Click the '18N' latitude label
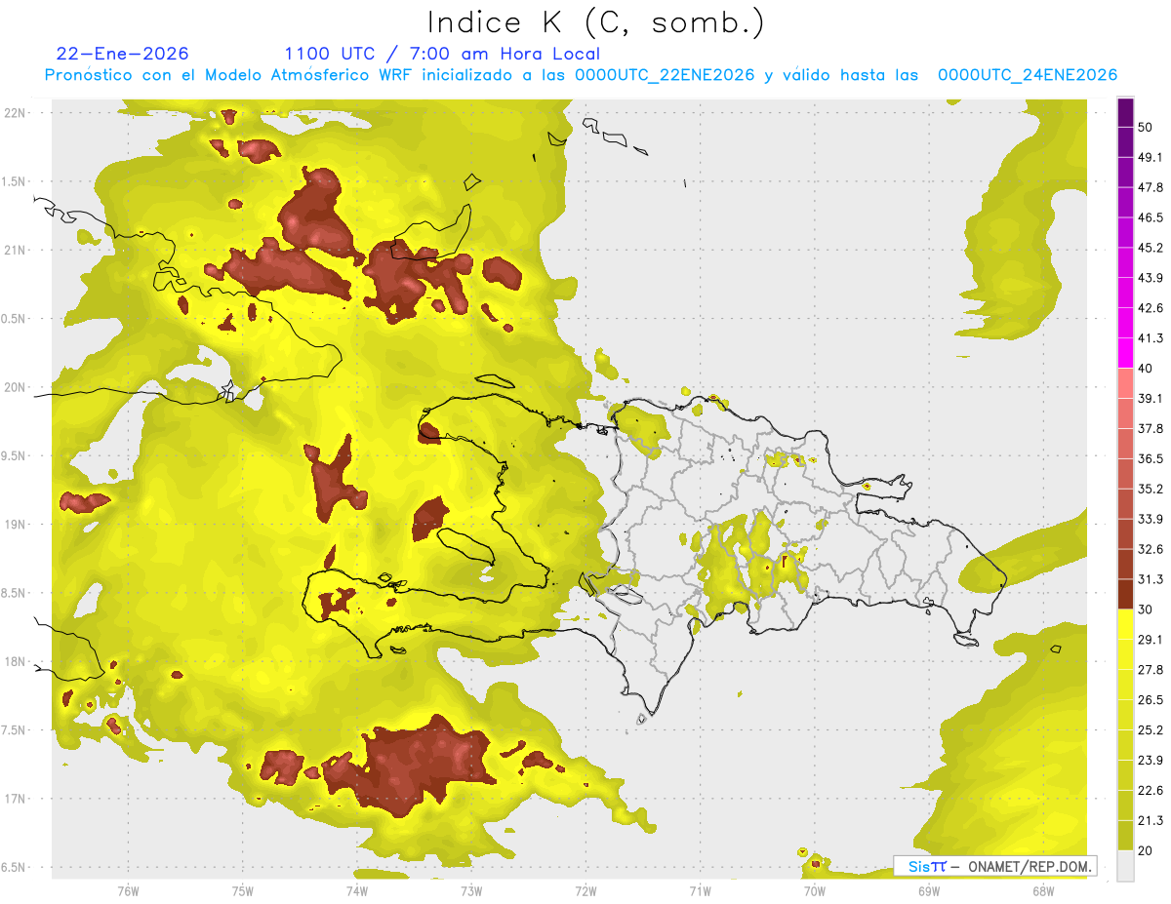The image size is (1171, 904). point(16,661)
